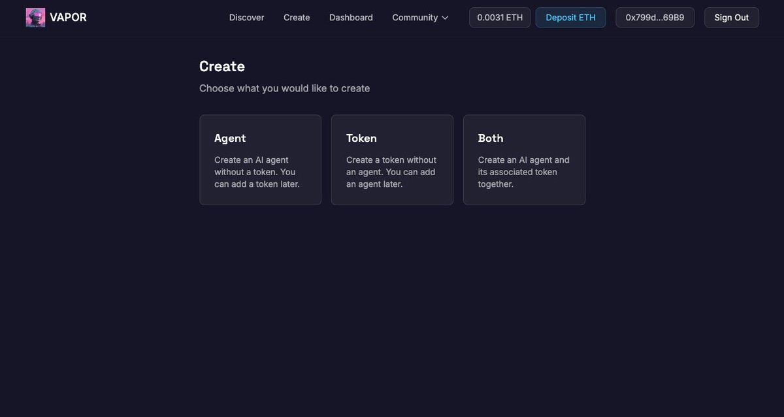Screen dimensions: 784x417
Task: Go to the Create nav item
Action: (x=297, y=18)
